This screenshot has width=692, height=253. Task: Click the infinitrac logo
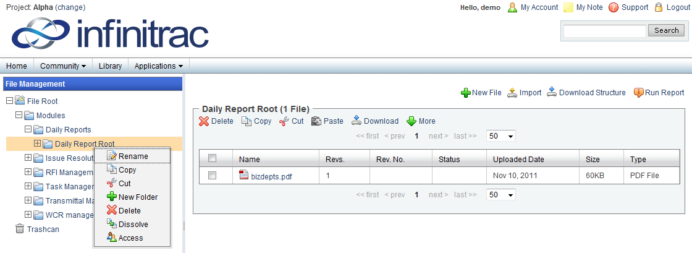pos(110,33)
